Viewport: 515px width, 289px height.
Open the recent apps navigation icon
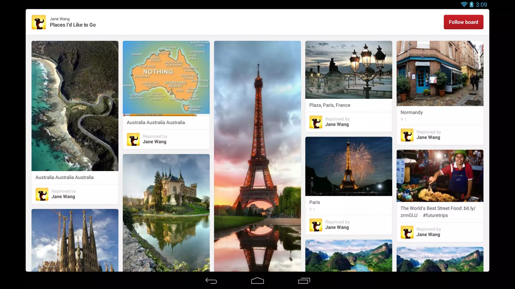pos(304,281)
